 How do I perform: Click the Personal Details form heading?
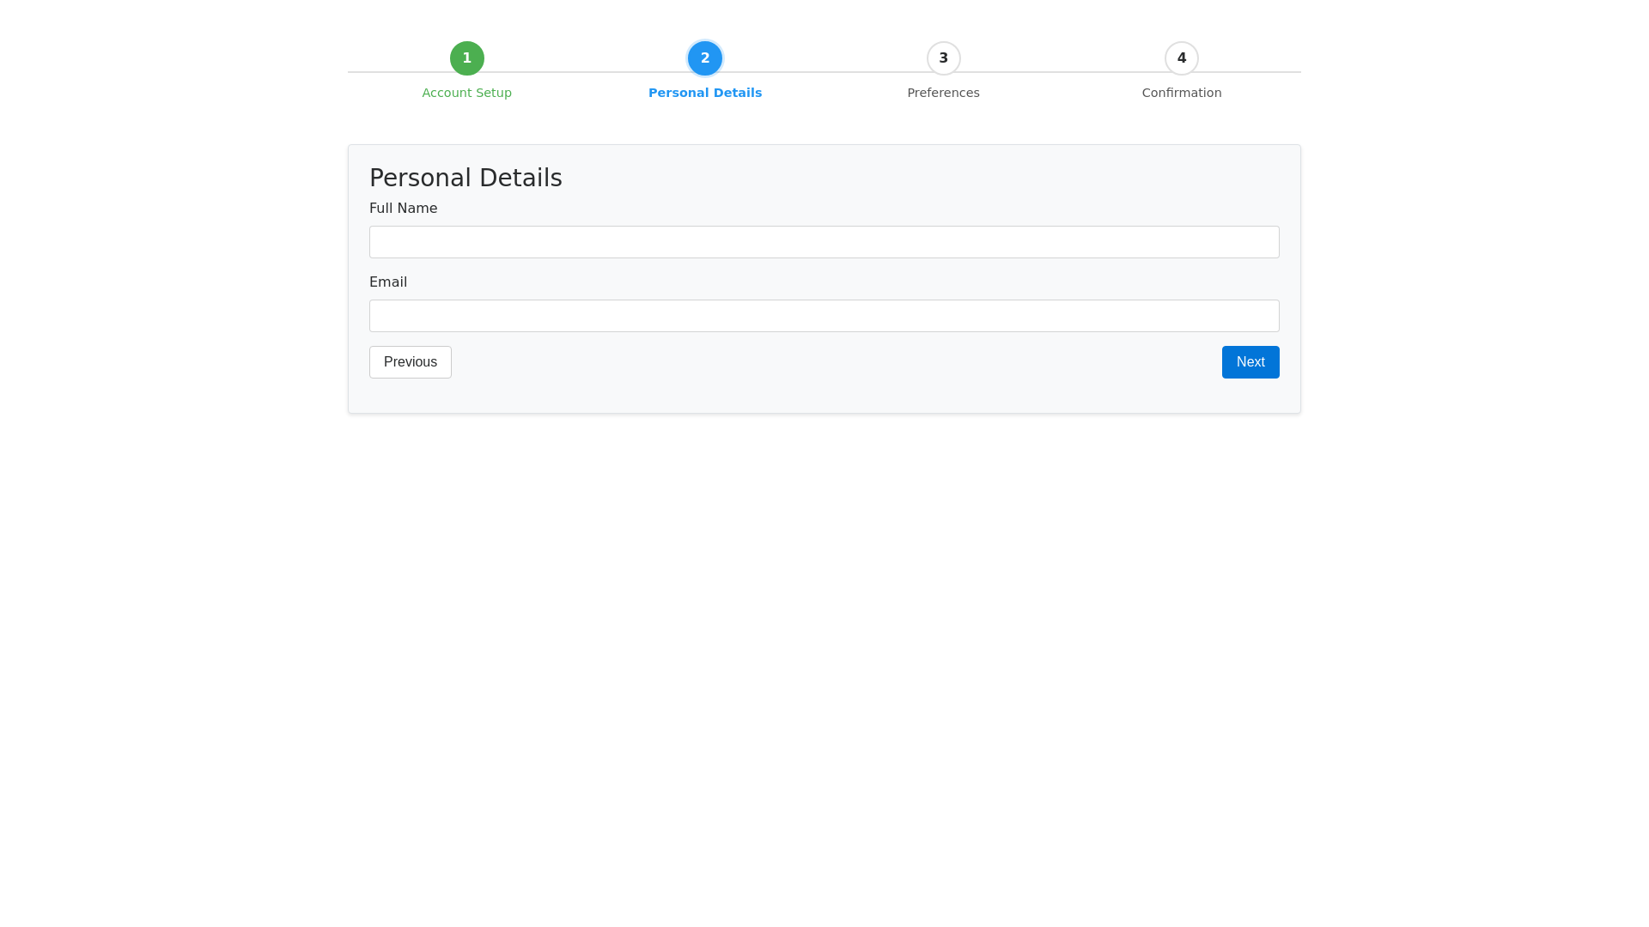pos(465,178)
